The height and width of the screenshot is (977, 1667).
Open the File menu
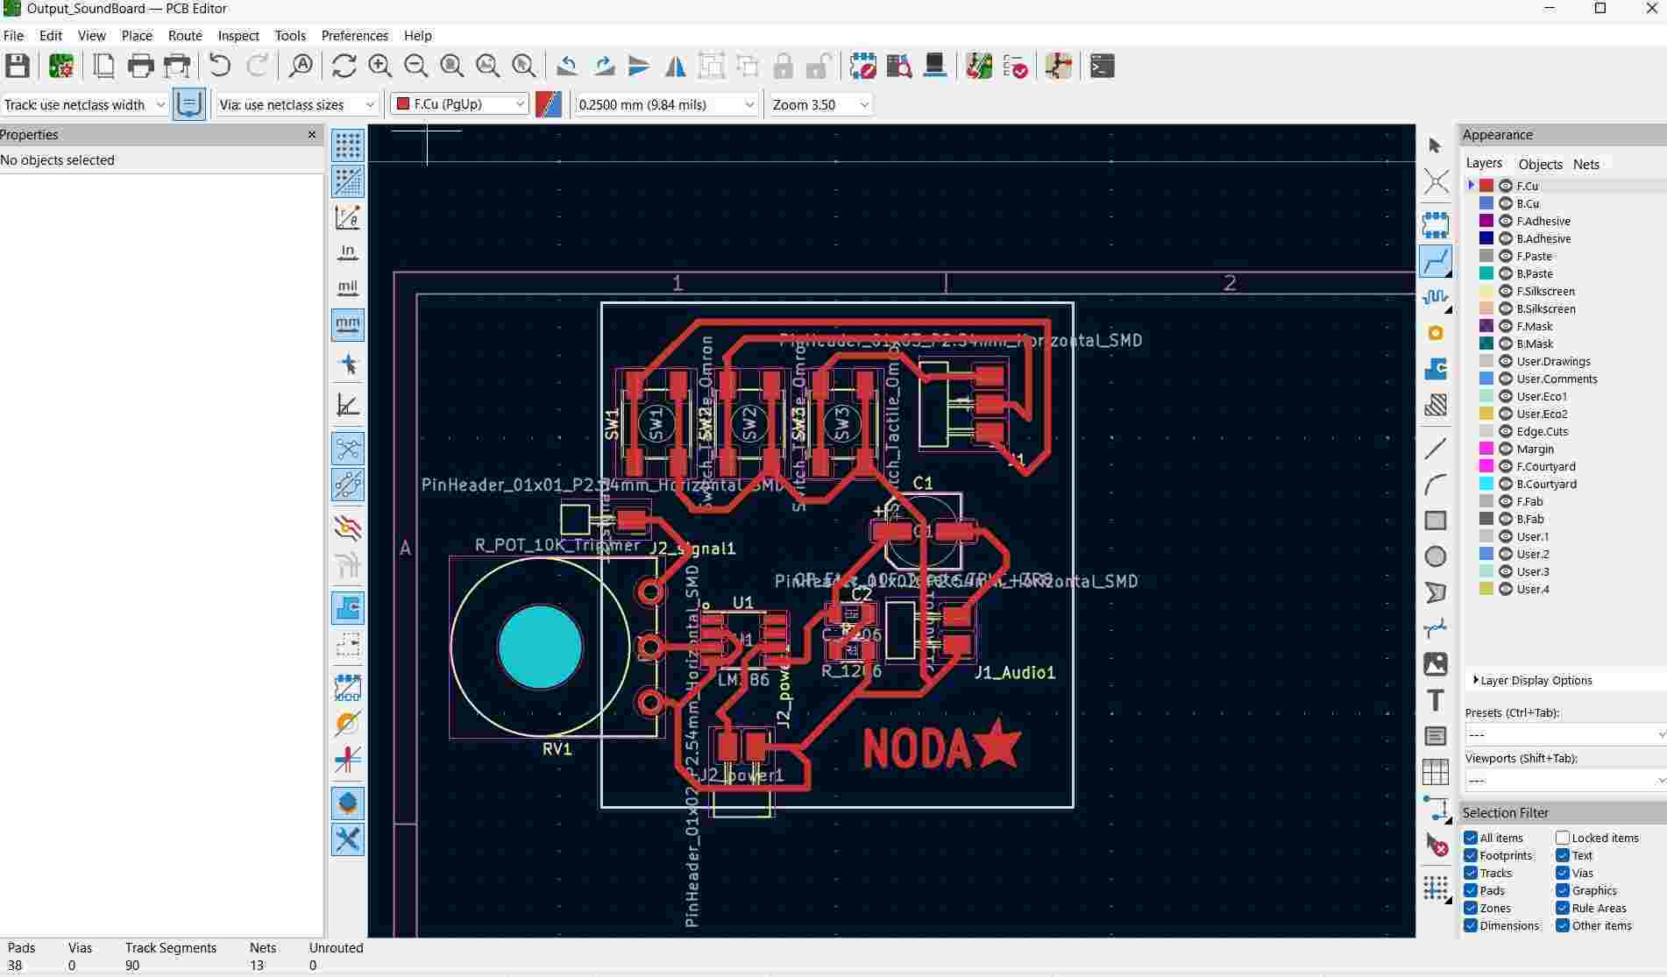pos(14,36)
